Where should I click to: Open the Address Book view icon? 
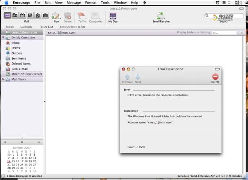click(x=15, y=15)
